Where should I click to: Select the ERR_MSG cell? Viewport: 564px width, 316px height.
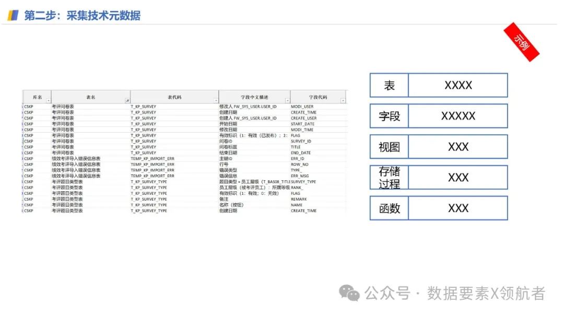(319, 176)
